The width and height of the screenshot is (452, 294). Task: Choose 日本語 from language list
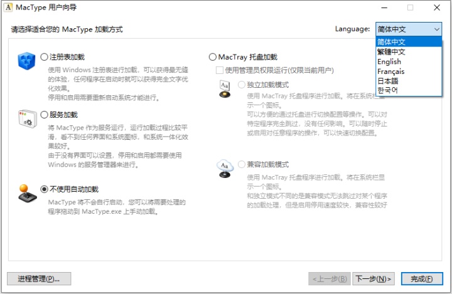click(x=409, y=81)
